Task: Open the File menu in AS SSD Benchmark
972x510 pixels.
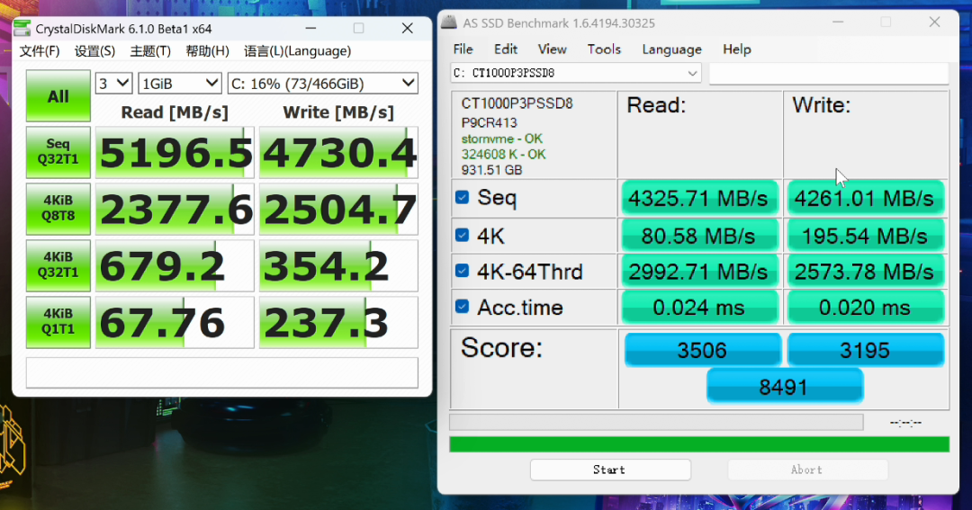Action: (463, 49)
